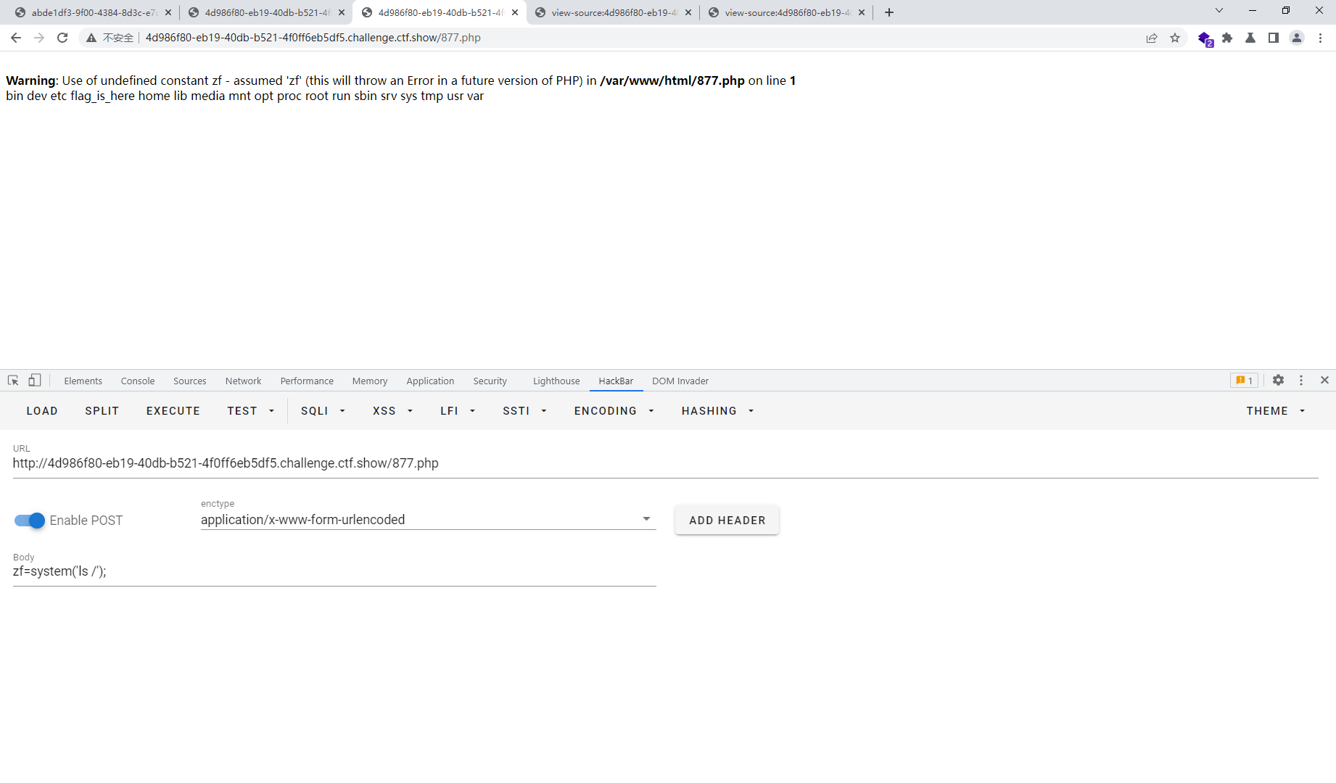Switch to the second 4d986f80 browser tab
Screen dimensions: 1336x783
(x=440, y=12)
